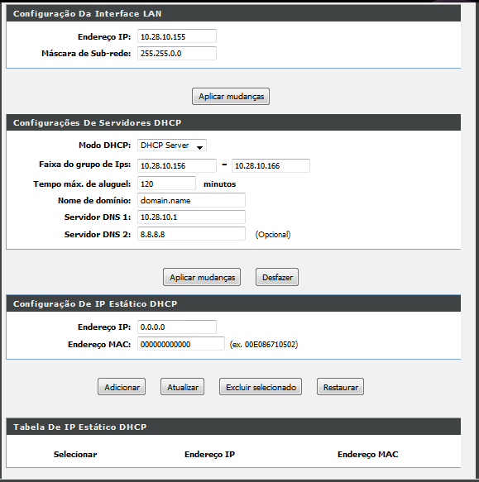The image size is (479, 482).
Task: Click the DHCP range end IP field
Action: click(271, 165)
